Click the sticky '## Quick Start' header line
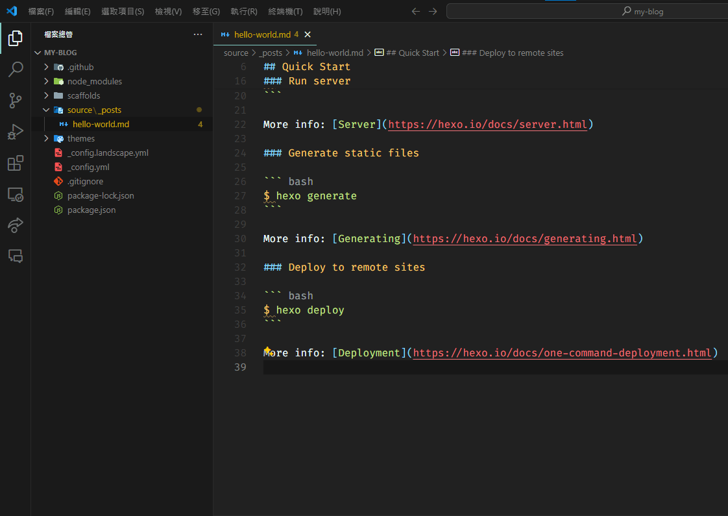Image resolution: width=728 pixels, height=516 pixels. point(307,67)
